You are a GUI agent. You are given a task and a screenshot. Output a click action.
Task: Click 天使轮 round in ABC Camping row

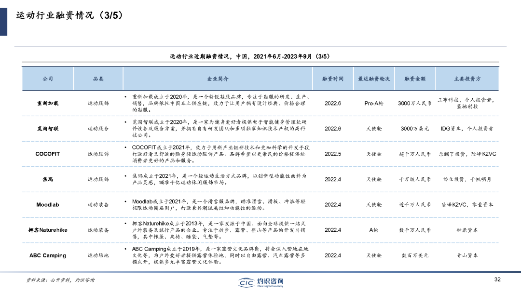(374, 255)
